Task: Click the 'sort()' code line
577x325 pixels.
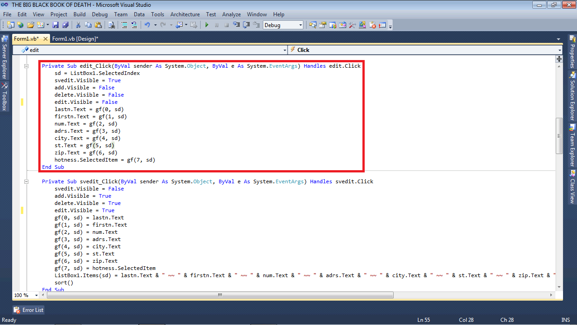Action: (x=64, y=283)
